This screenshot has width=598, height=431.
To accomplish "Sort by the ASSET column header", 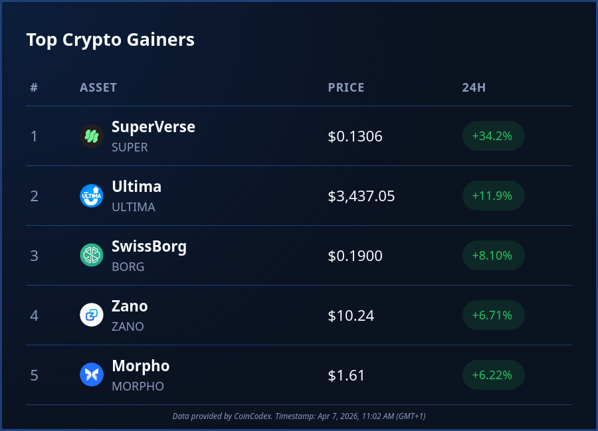I will click(98, 88).
